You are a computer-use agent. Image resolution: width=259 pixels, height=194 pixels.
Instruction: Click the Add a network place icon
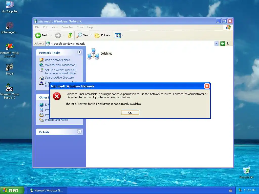pyautogui.click(x=41, y=60)
